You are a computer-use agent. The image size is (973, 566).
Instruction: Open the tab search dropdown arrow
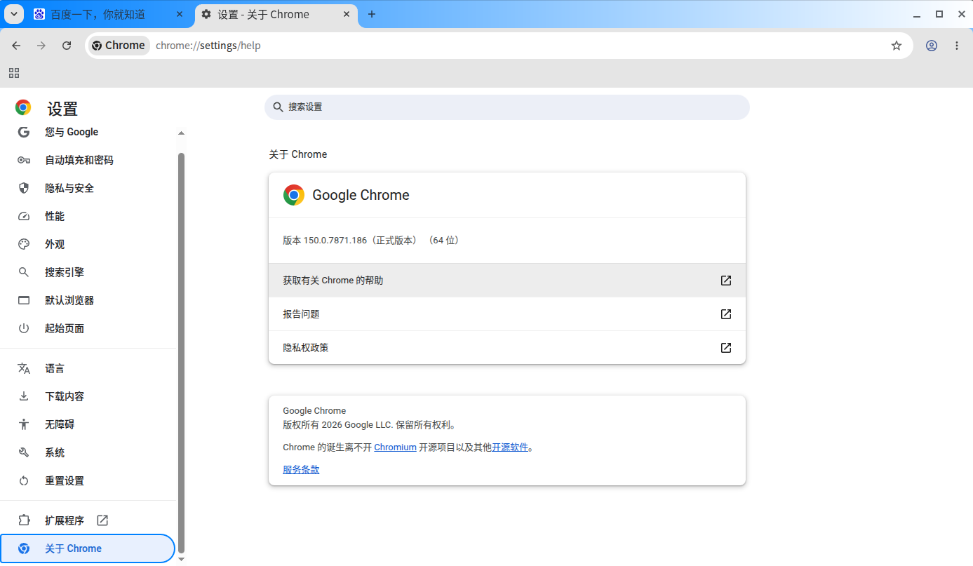pyautogui.click(x=14, y=14)
